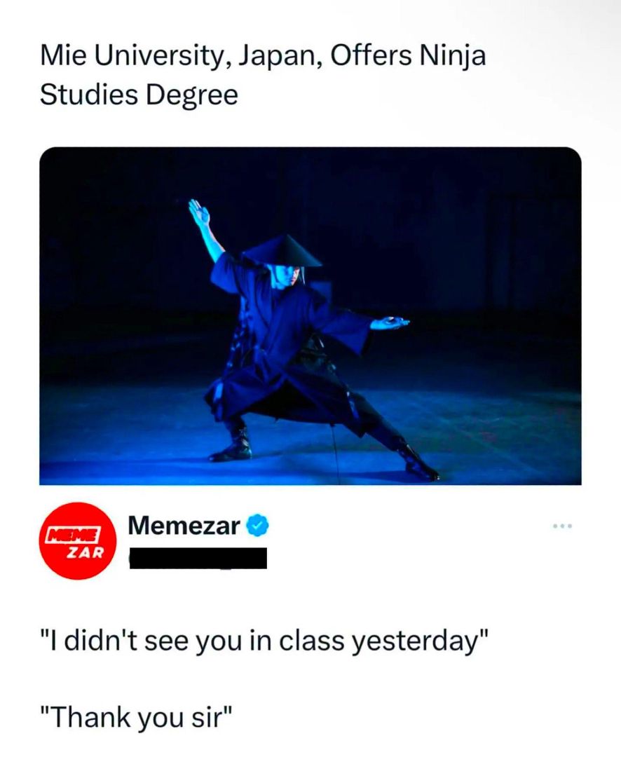Click the "Mie University, Japan, Offers Ninja" headline line
Viewport: 621px width, 757px height.
click(x=263, y=56)
